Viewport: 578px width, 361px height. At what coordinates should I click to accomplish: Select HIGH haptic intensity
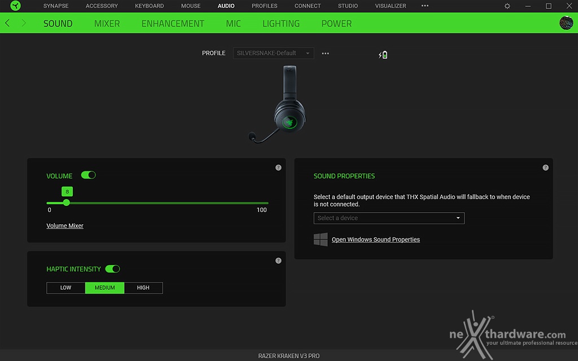(143, 288)
